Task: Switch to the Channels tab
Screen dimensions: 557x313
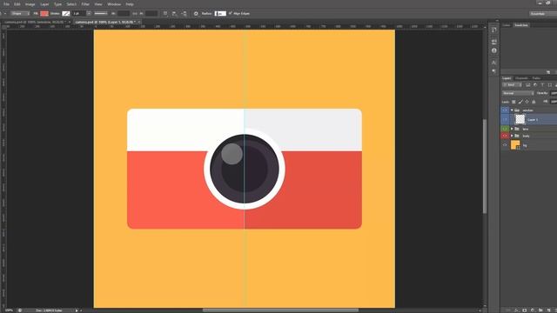Action: point(521,78)
